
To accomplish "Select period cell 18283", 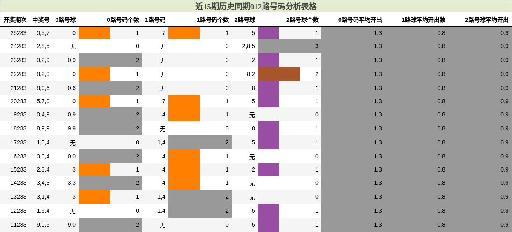I will [19, 128].
